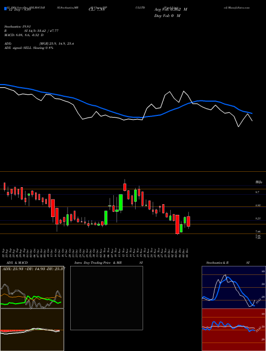Click the website watermark link at top right
Screen dimensions: 266x351
[x=236, y=7]
